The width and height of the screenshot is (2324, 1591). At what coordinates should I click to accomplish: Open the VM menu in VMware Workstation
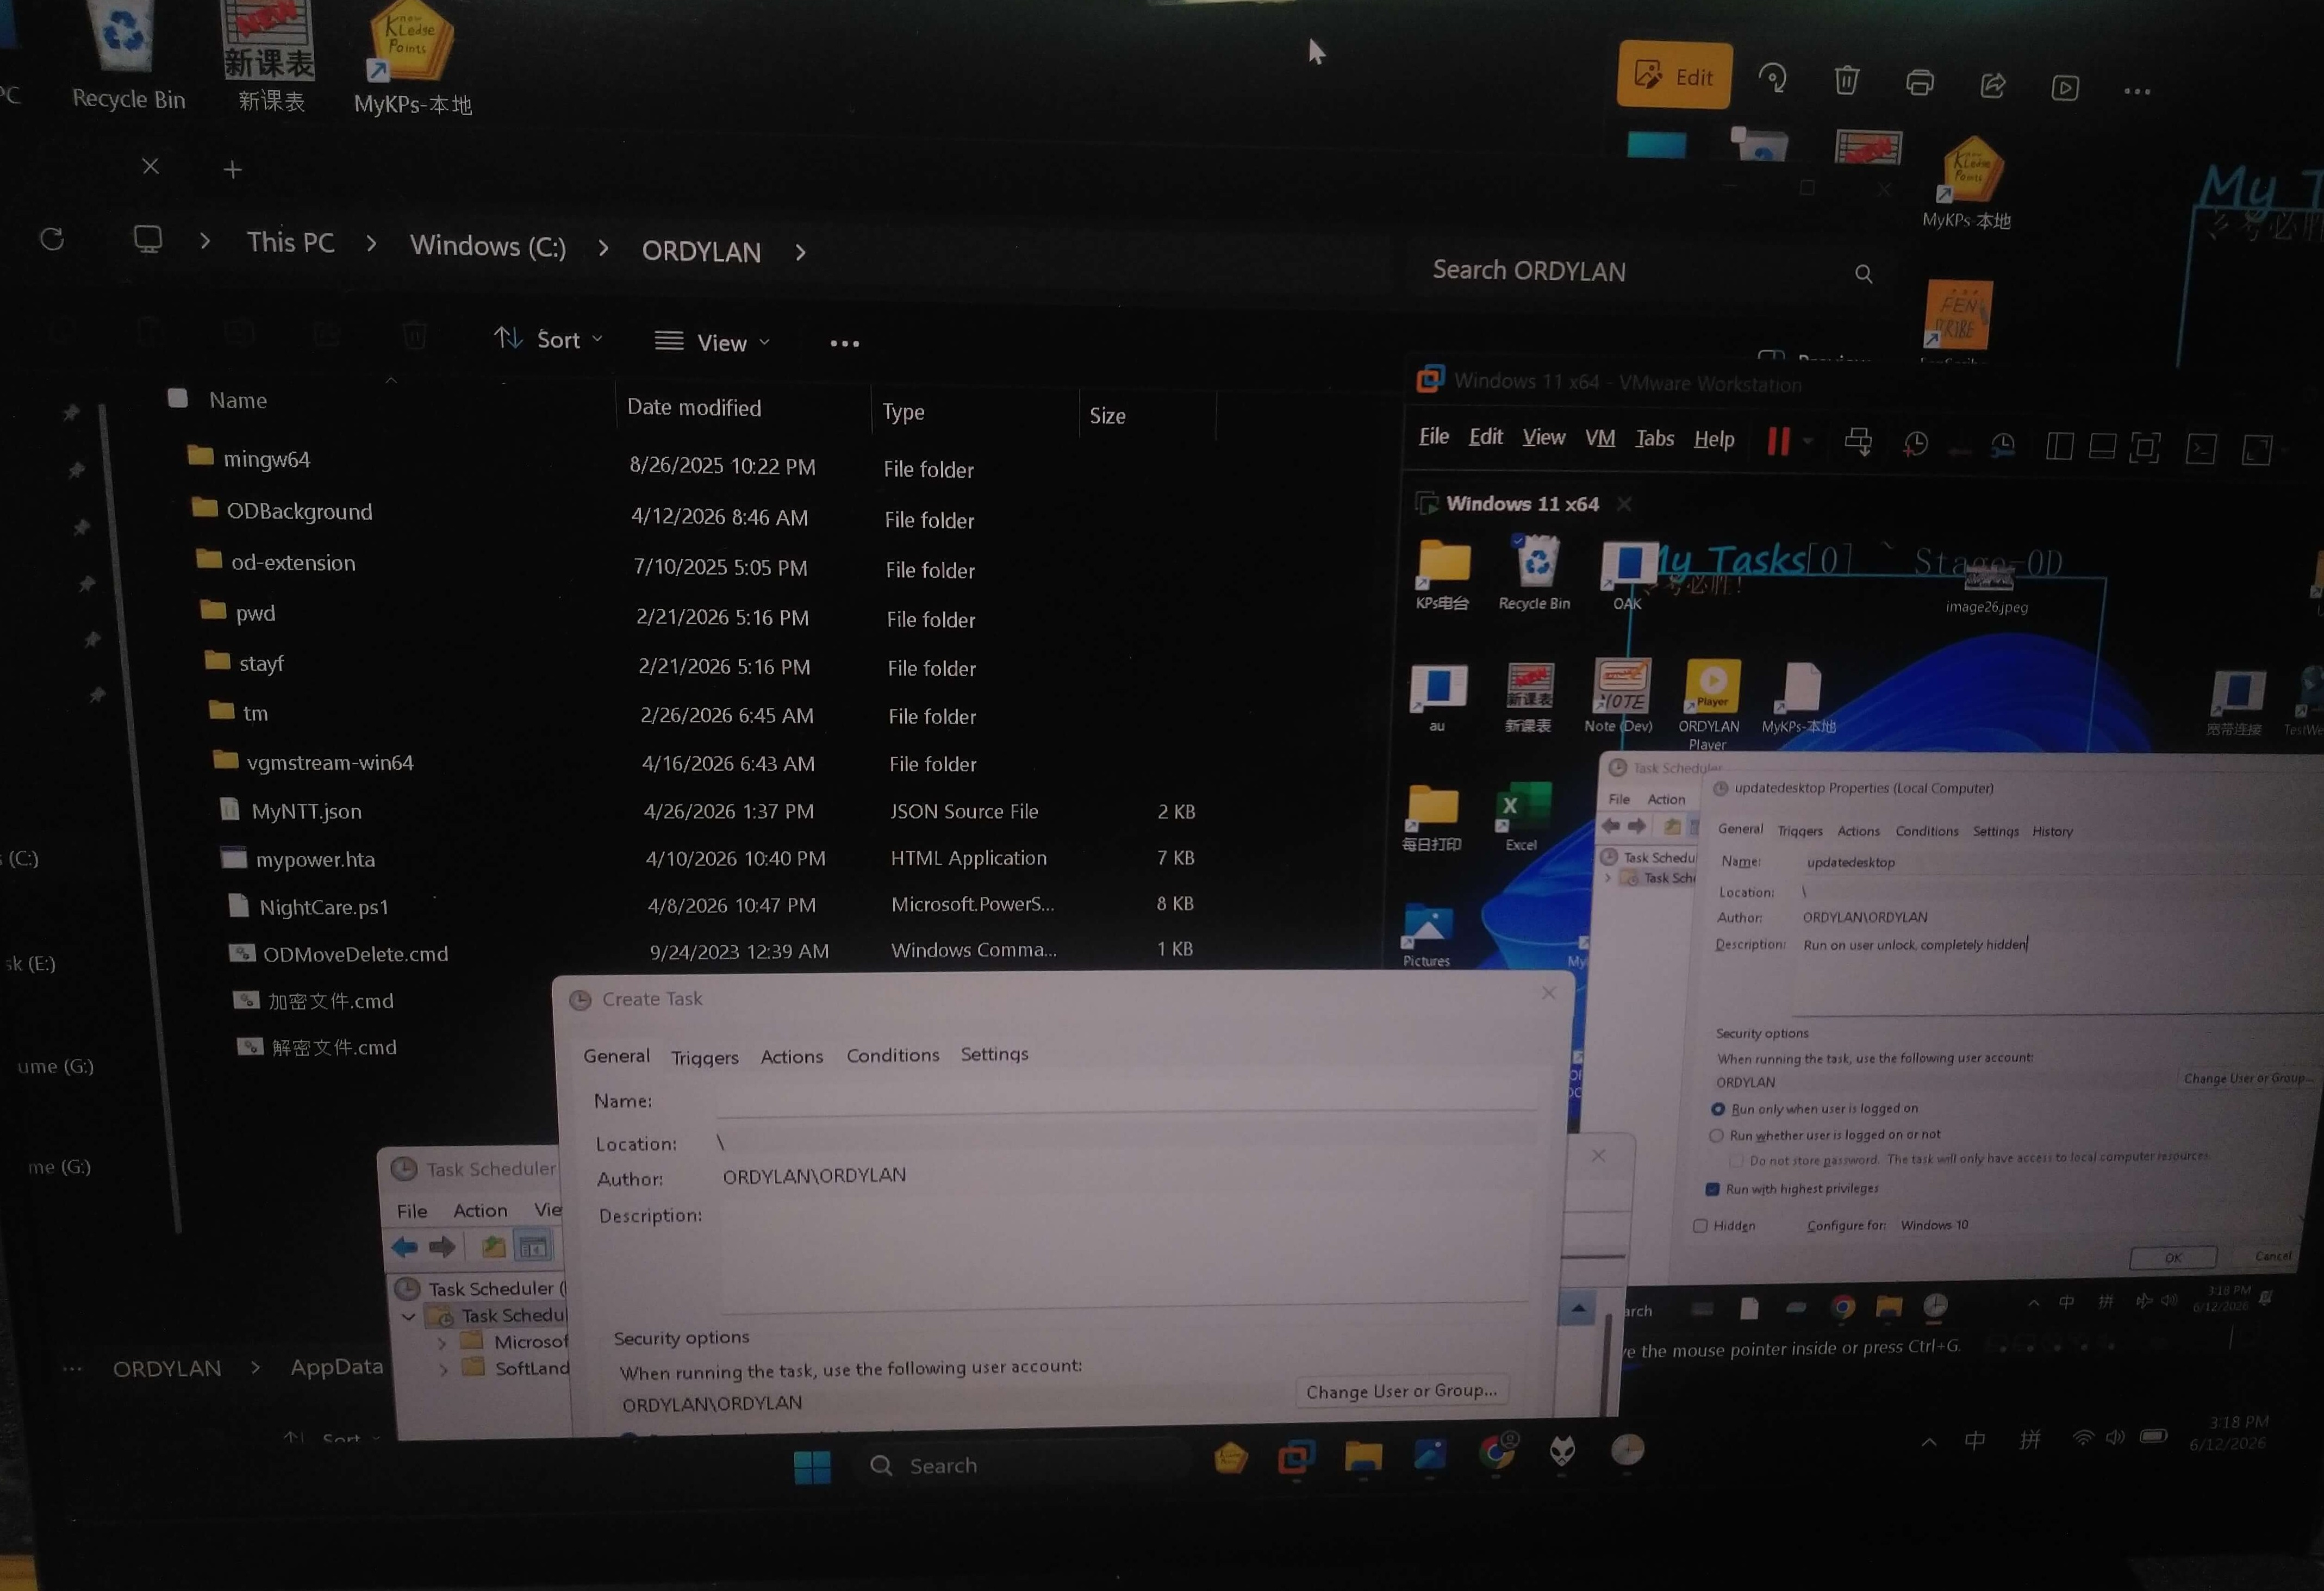pos(1600,437)
